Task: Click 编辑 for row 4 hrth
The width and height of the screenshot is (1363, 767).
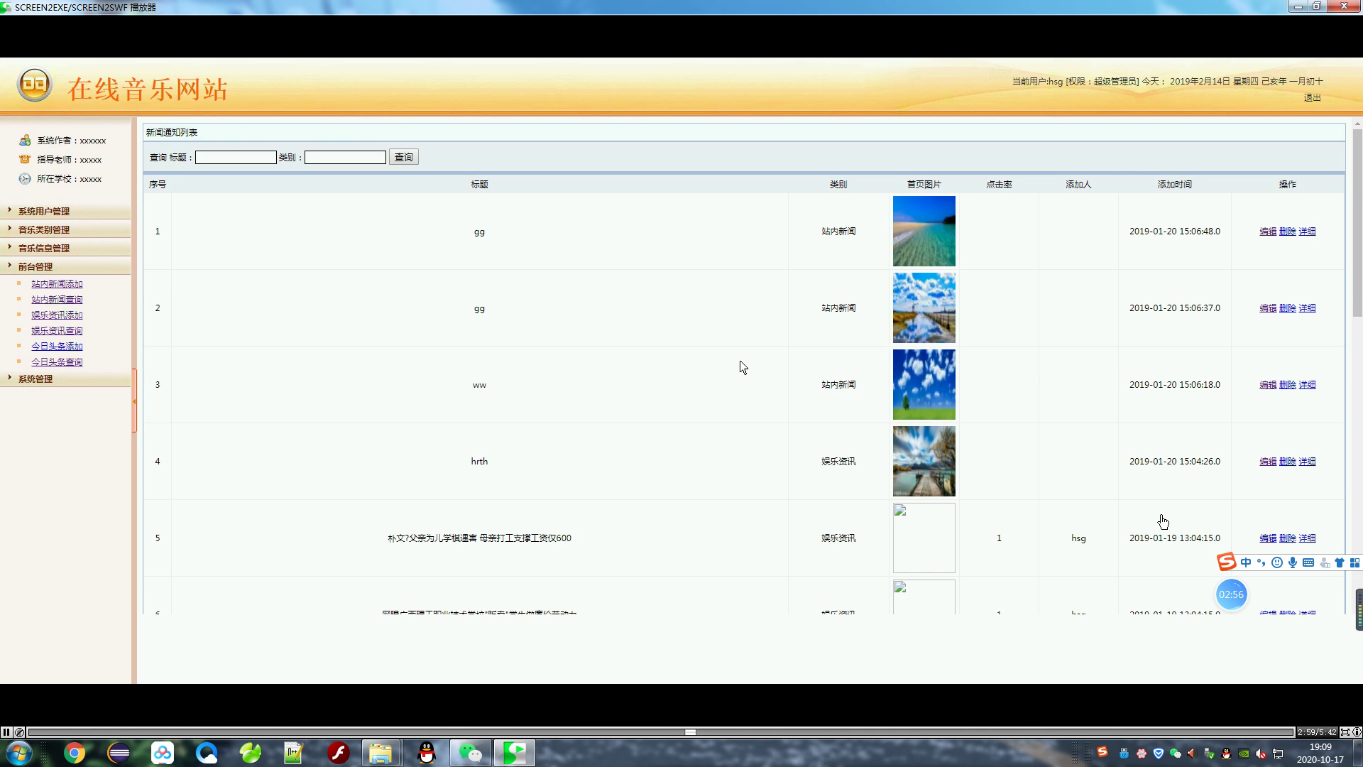Action: [x=1268, y=462]
